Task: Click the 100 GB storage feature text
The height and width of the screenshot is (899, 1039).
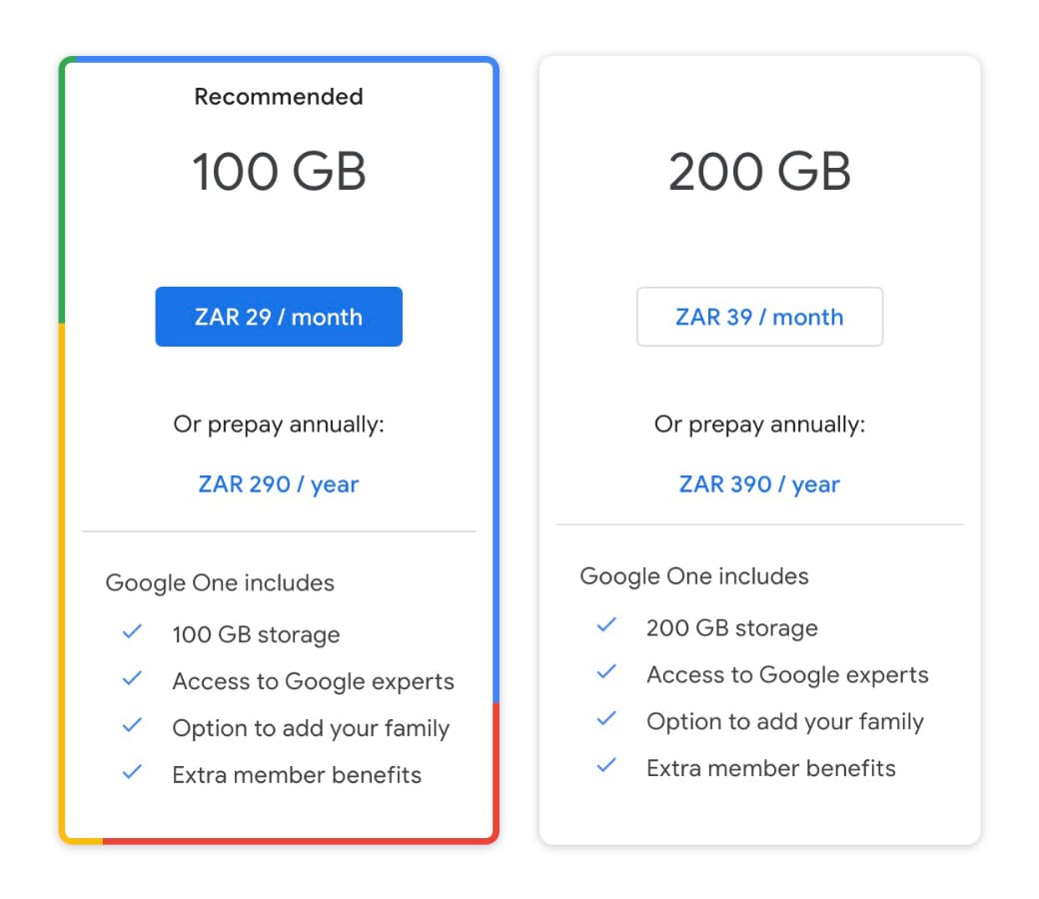Action: (x=256, y=634)
